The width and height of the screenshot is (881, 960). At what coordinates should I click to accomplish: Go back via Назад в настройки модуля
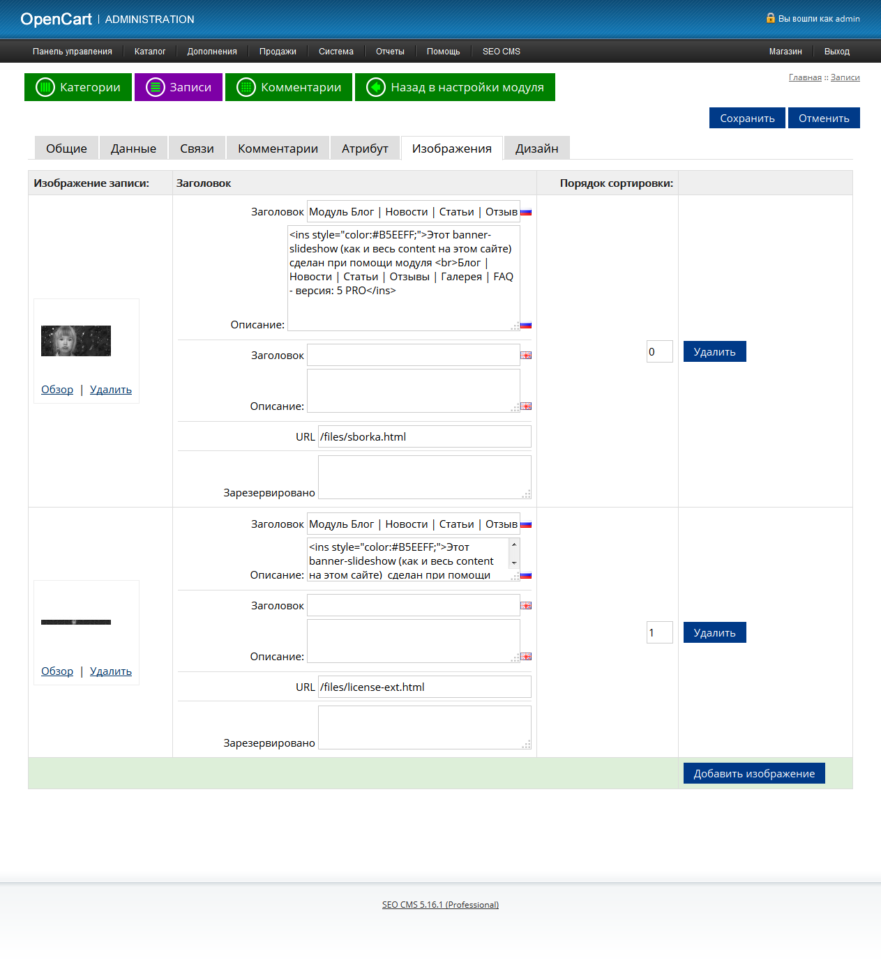click(455, 87)
